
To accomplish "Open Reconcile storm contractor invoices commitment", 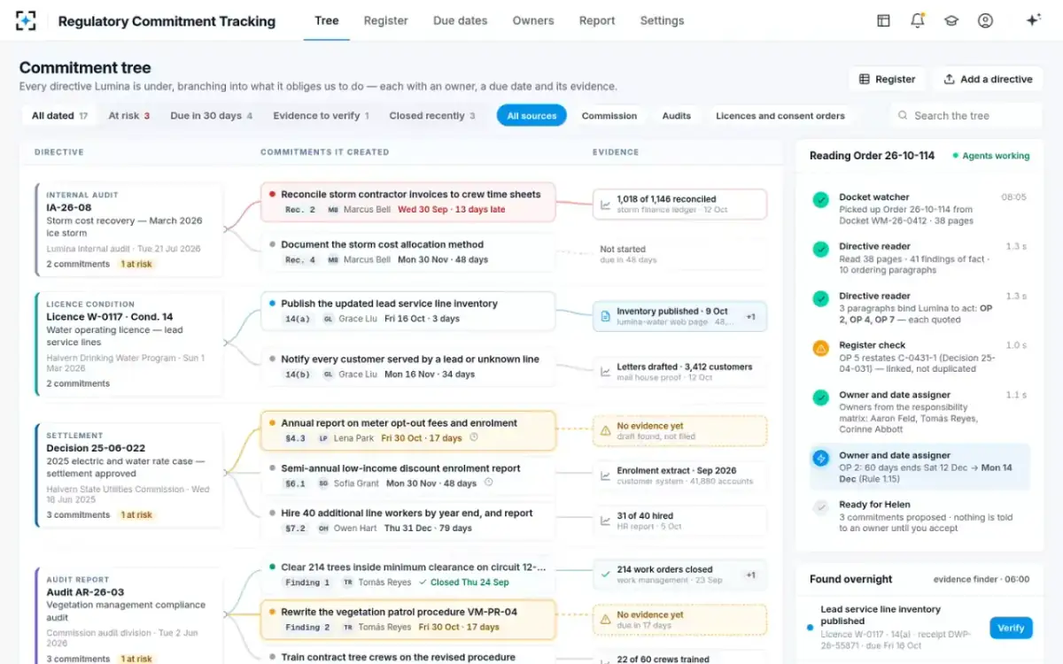I will click(x=408, y=202).
